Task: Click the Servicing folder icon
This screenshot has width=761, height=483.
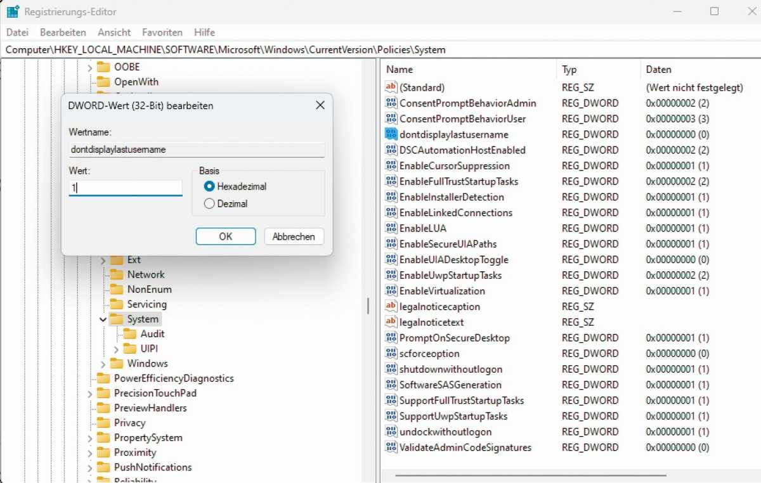Action: pos(116,304)
